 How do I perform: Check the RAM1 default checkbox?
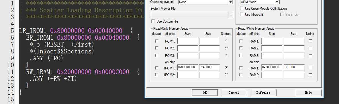[241, 41]
